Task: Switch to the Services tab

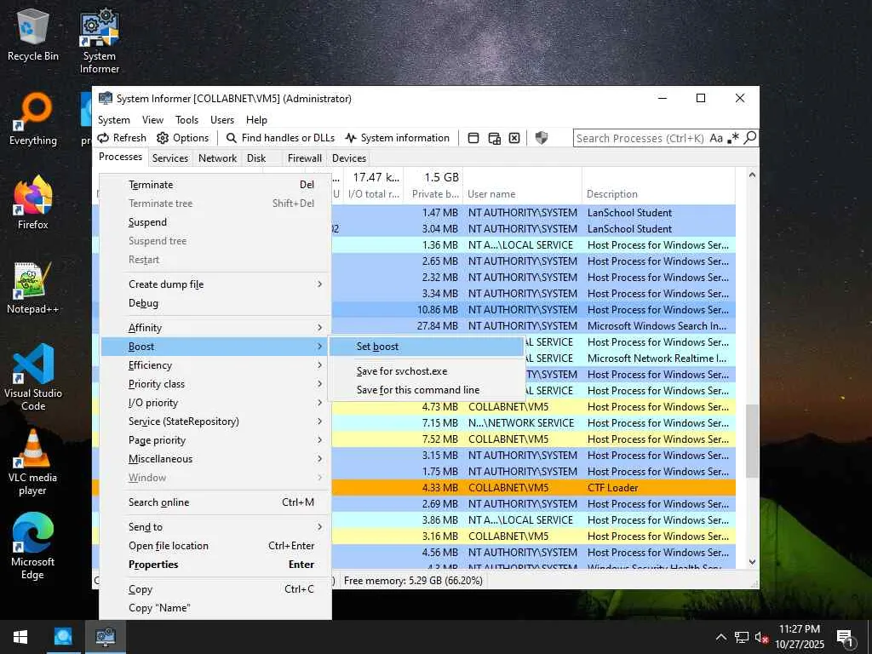Action: tap(170, 158)
